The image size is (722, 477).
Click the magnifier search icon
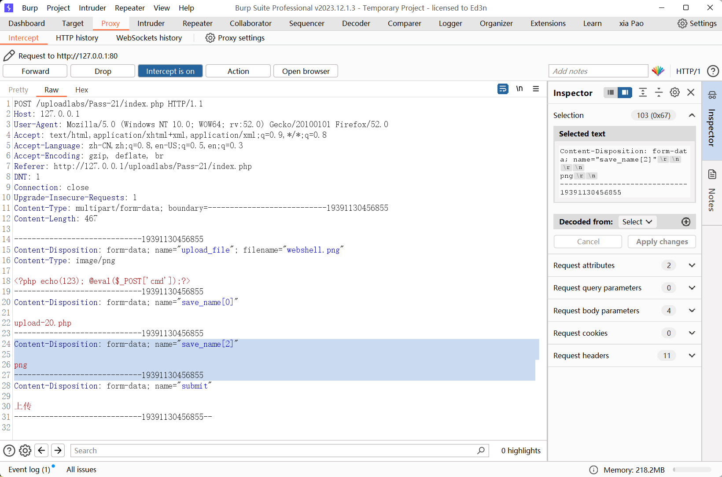tap(481, 451)
